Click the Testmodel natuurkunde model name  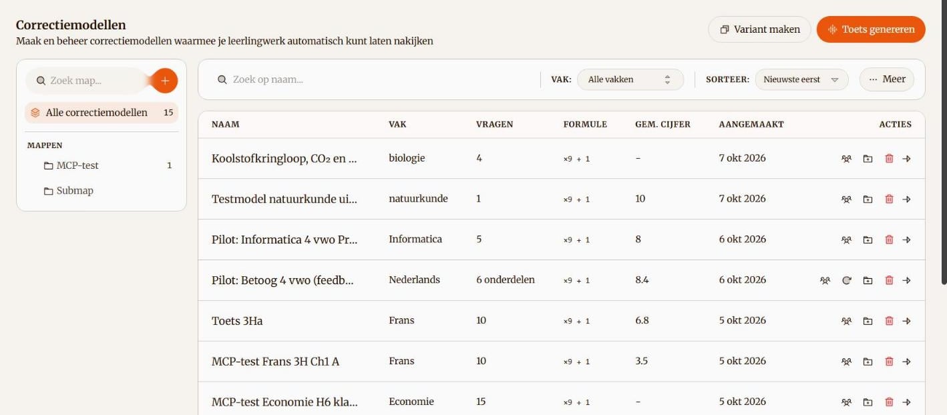[x=285, y=199]
